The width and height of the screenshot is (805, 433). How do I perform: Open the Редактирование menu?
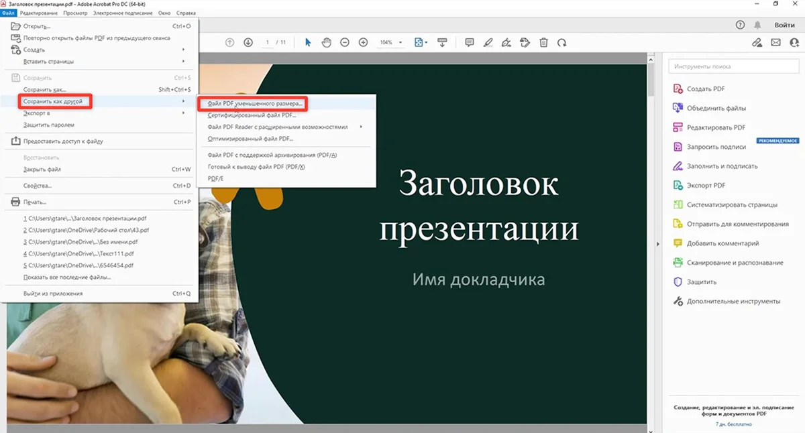click(38, 13)
